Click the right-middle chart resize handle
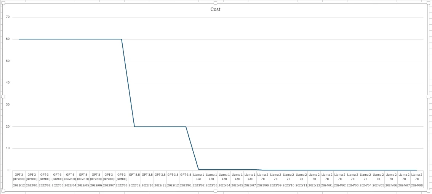This screenshot has width=432, height=194. pyautogui.click(x=430, y=96)
